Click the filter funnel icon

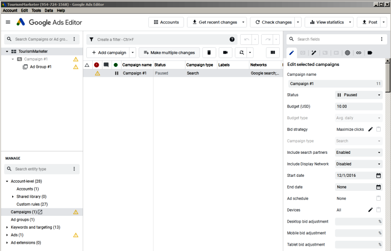pos(91,40)
